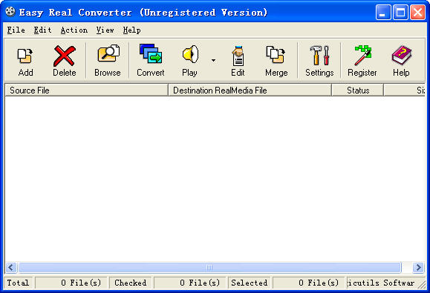This screenshot has height=293, width=430.
Task: Click the Selected status bar label
Action: [x=250, y=283]
